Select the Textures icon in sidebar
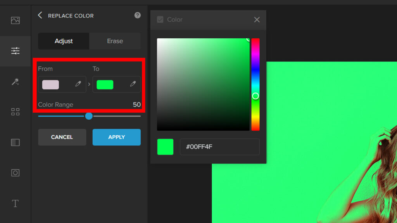Viewport: 397px width, 223px height. 16,142
